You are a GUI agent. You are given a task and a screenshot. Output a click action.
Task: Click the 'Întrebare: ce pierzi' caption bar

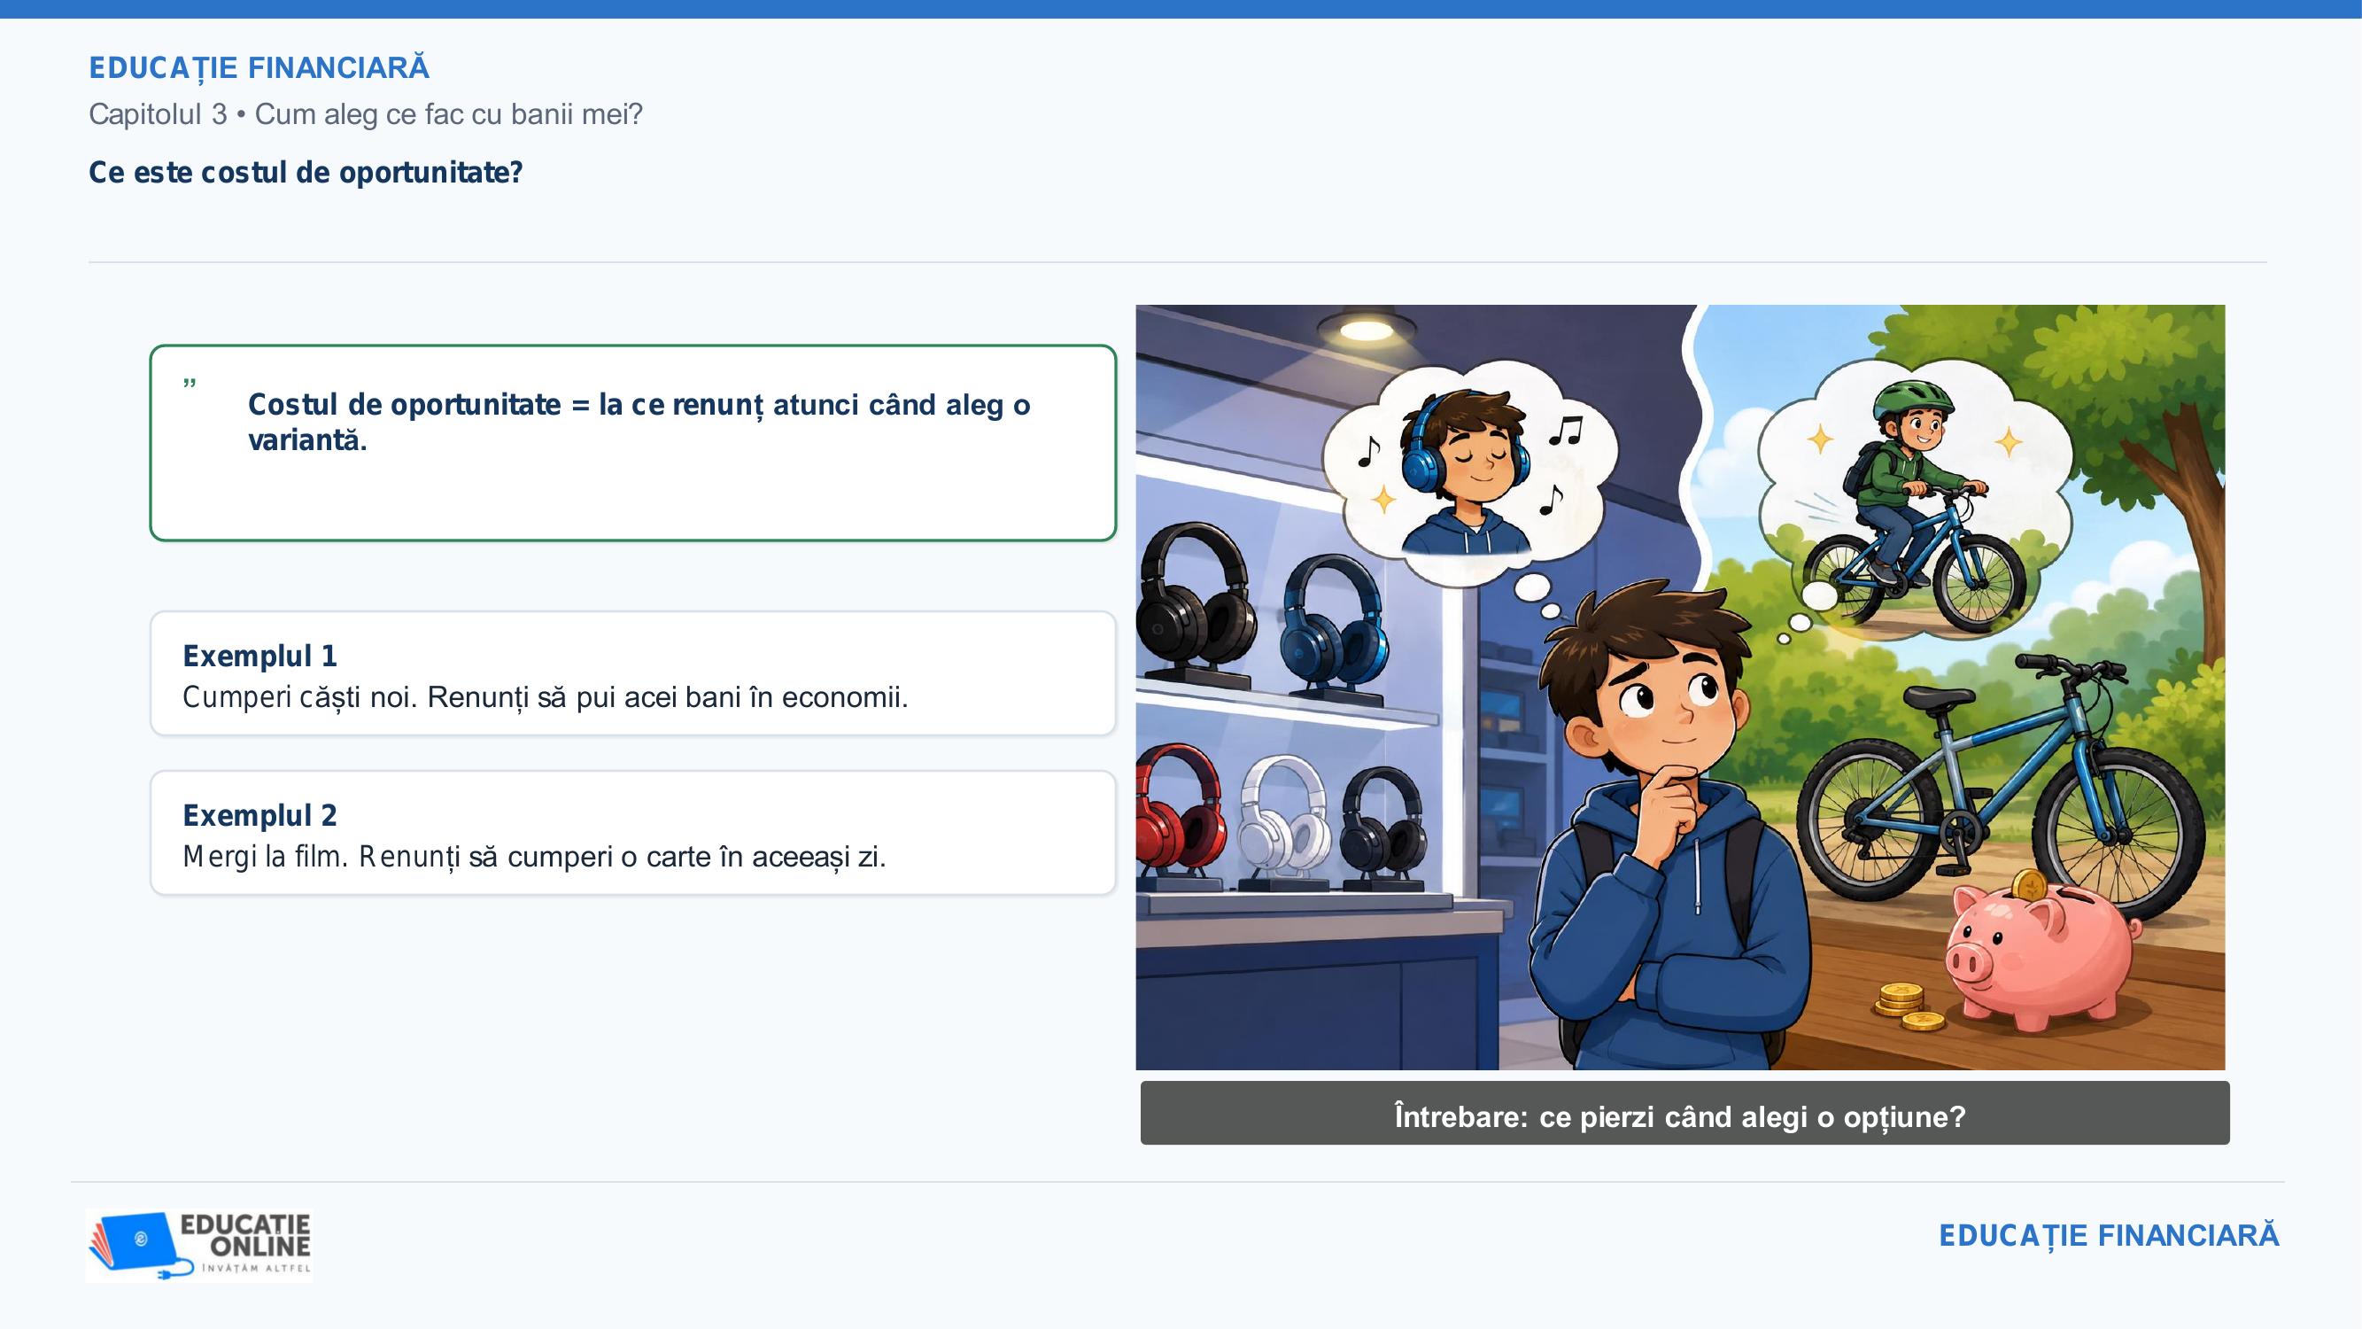(1684, 1113)
